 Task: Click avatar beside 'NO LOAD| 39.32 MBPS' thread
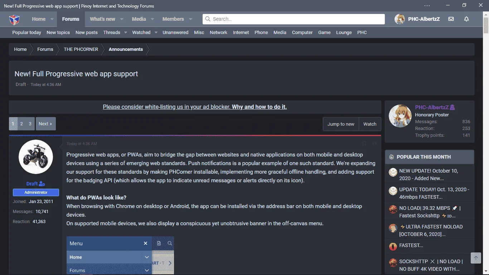click(x=393, y=209)
